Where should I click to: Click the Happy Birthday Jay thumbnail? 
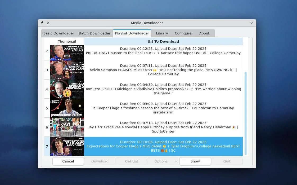click(67, 127)
